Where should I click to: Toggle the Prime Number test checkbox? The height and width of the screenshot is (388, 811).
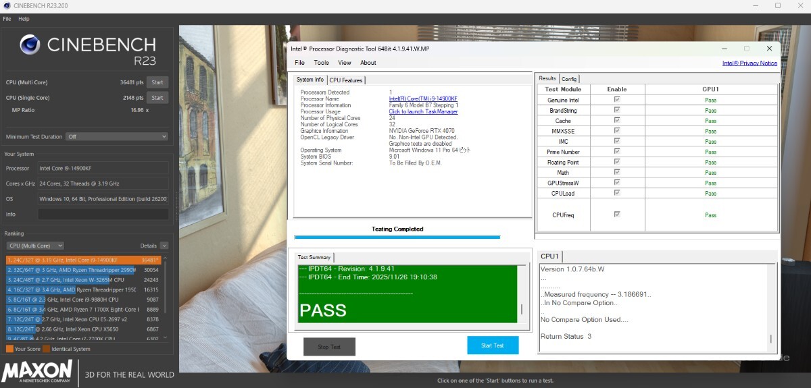[x=616, y=151]
